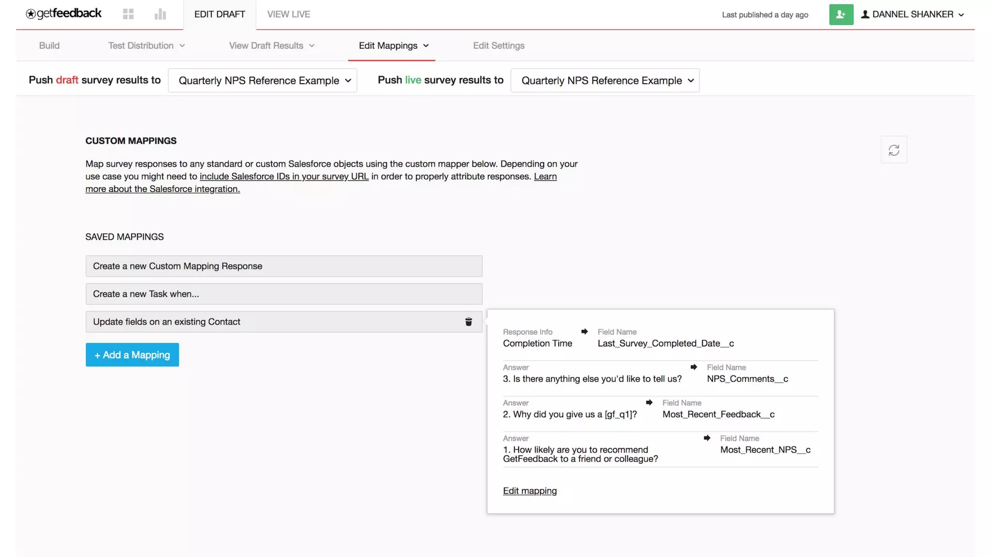The image size is (991, 557).
Task: Open the Edit Settings tab
Action: tap(499, 45)
